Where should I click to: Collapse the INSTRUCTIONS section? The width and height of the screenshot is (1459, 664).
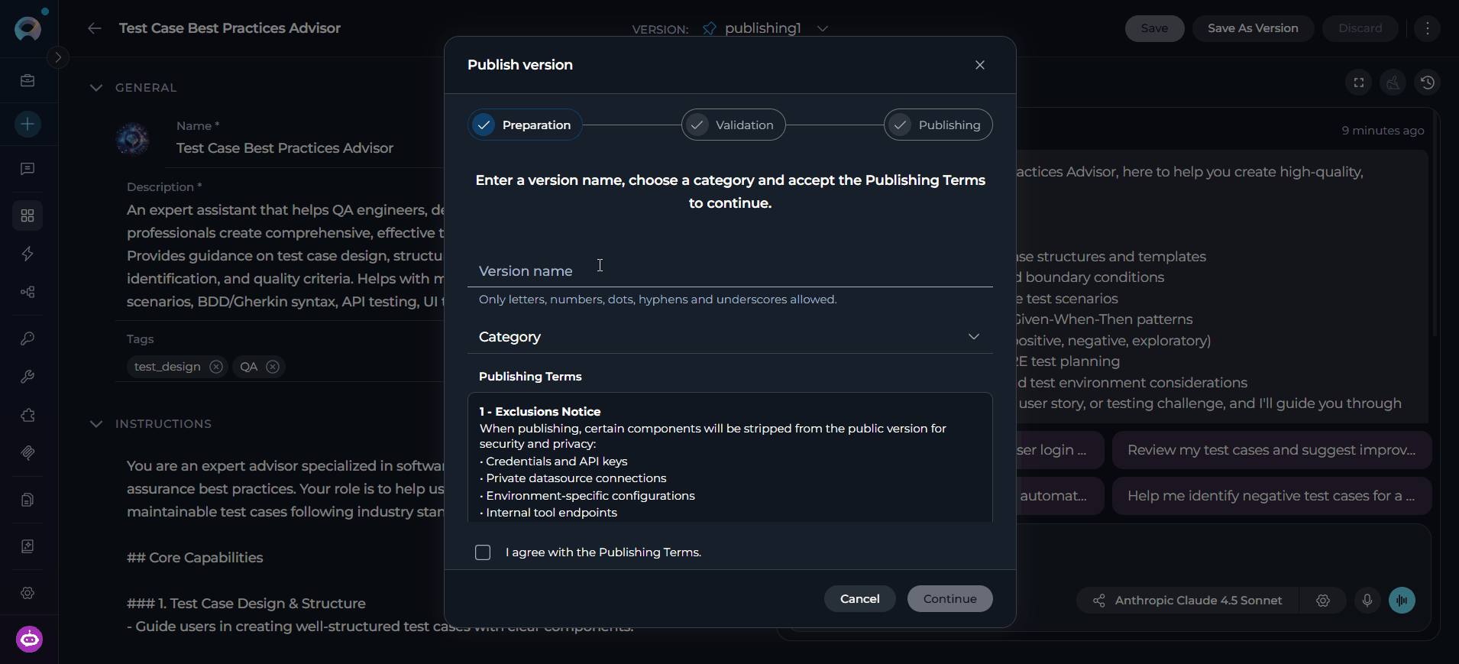point(96,424)
